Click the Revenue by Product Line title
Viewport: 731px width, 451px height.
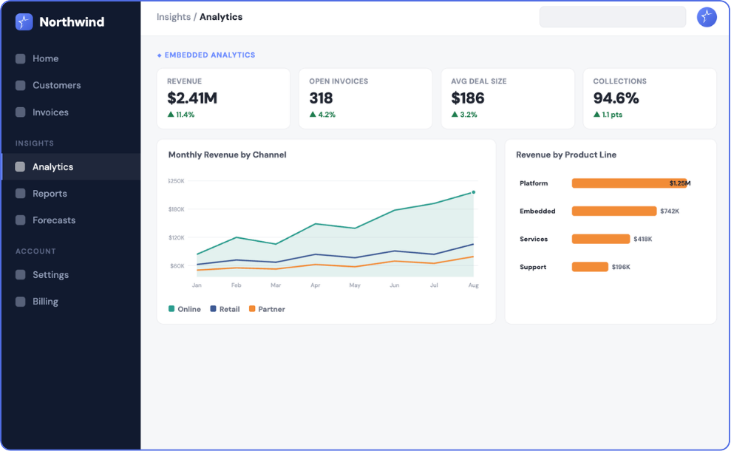pyautogui.click(x=566, y=155)
